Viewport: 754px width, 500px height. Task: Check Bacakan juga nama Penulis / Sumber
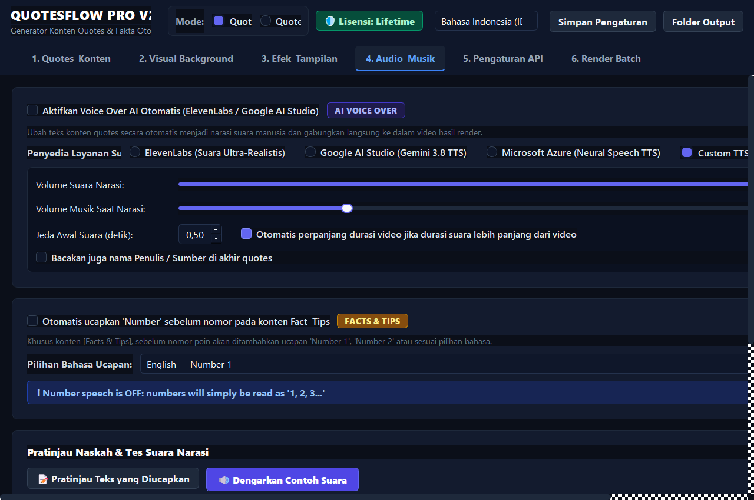[41, 258]
